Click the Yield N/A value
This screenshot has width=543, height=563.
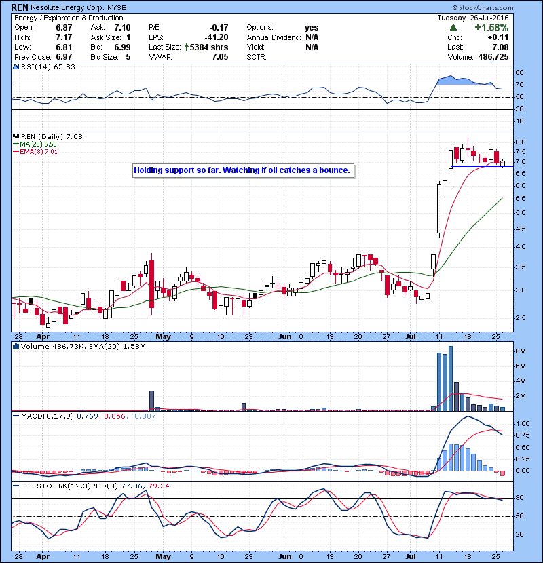click(312, 47)
